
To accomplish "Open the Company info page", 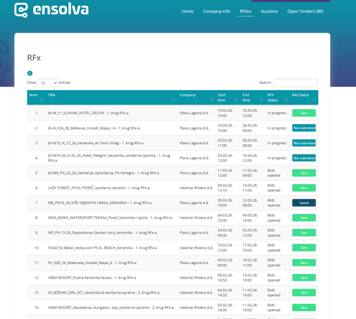I will click(x=216, y=11).
